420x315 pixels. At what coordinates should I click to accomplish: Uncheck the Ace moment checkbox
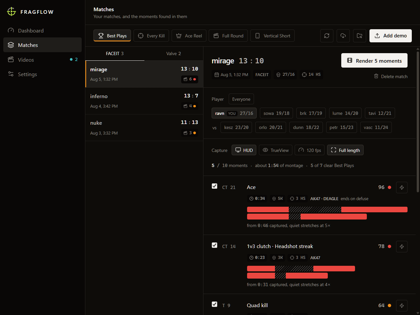(x=215, y=186)
